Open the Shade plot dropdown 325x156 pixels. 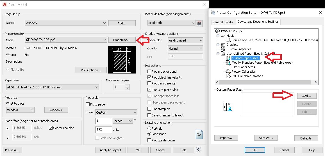click(185, 40)
